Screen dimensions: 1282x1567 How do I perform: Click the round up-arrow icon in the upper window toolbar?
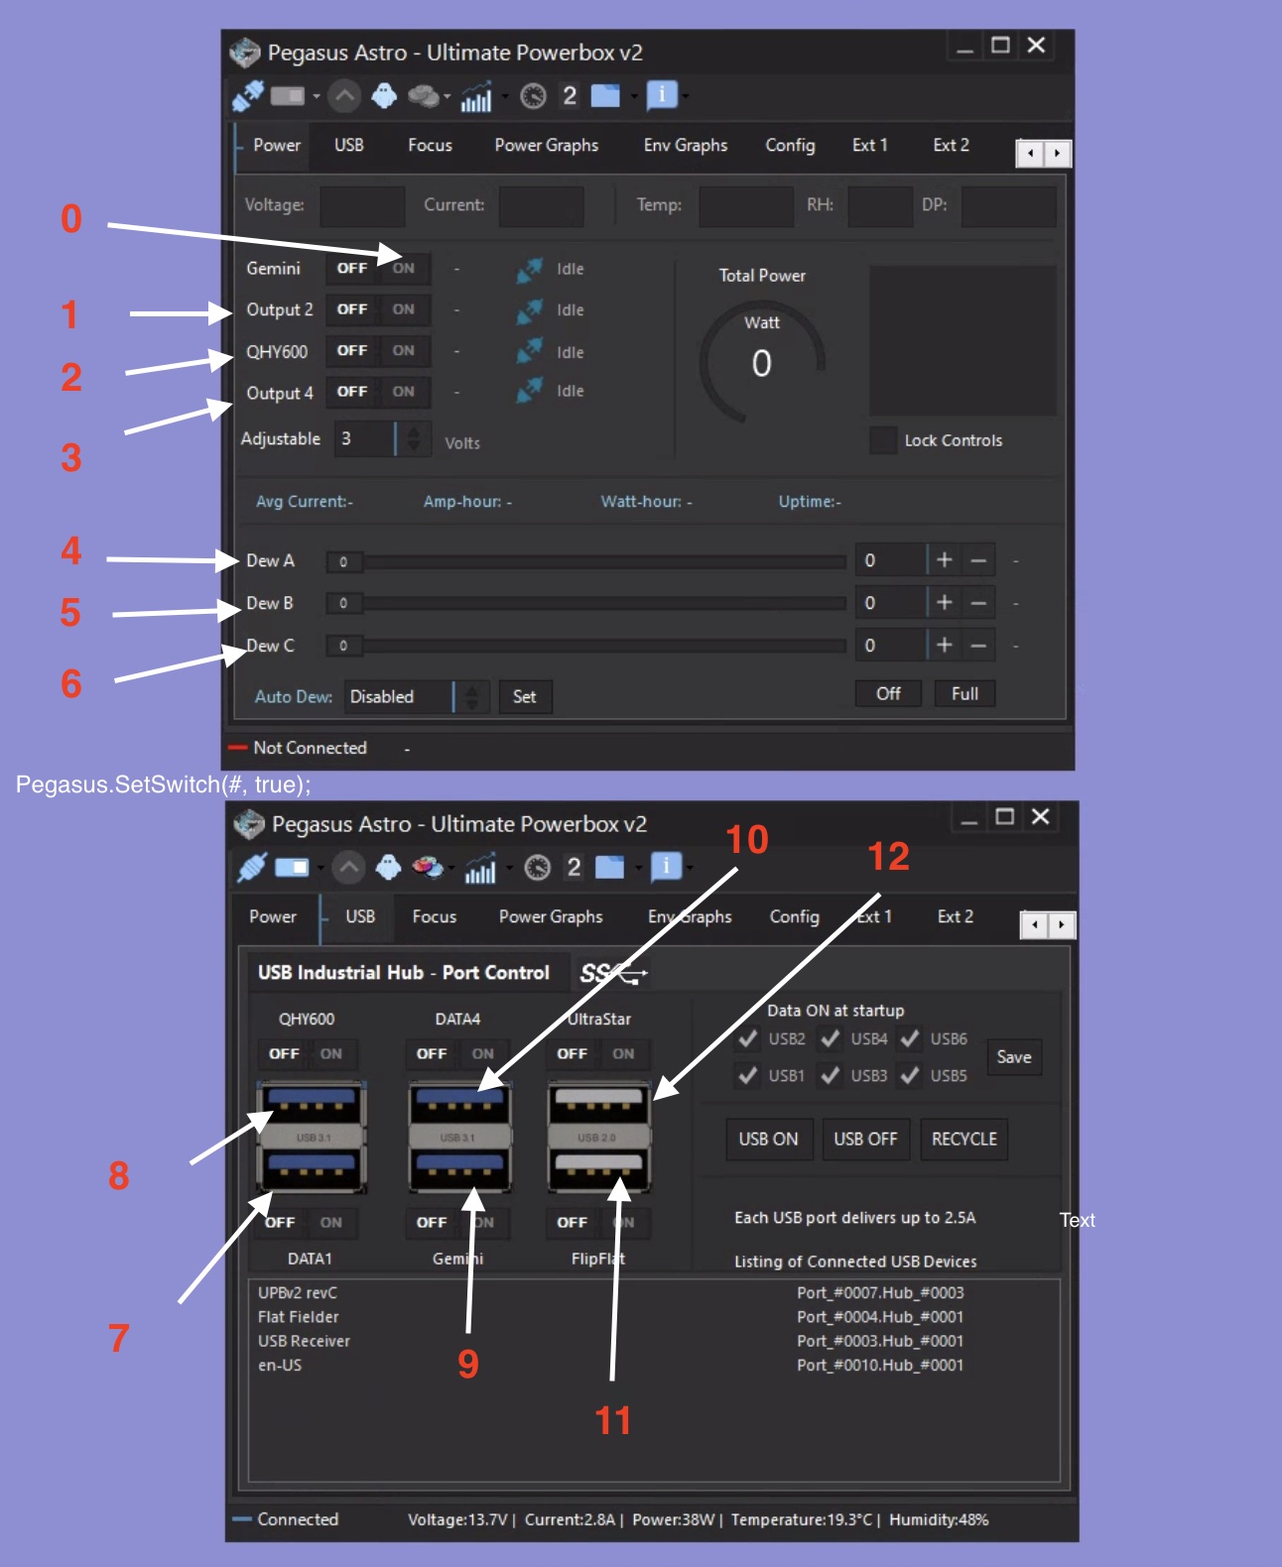(x=344, y=95)
